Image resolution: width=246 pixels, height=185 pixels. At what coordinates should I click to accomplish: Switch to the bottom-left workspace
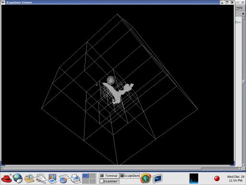86,181
